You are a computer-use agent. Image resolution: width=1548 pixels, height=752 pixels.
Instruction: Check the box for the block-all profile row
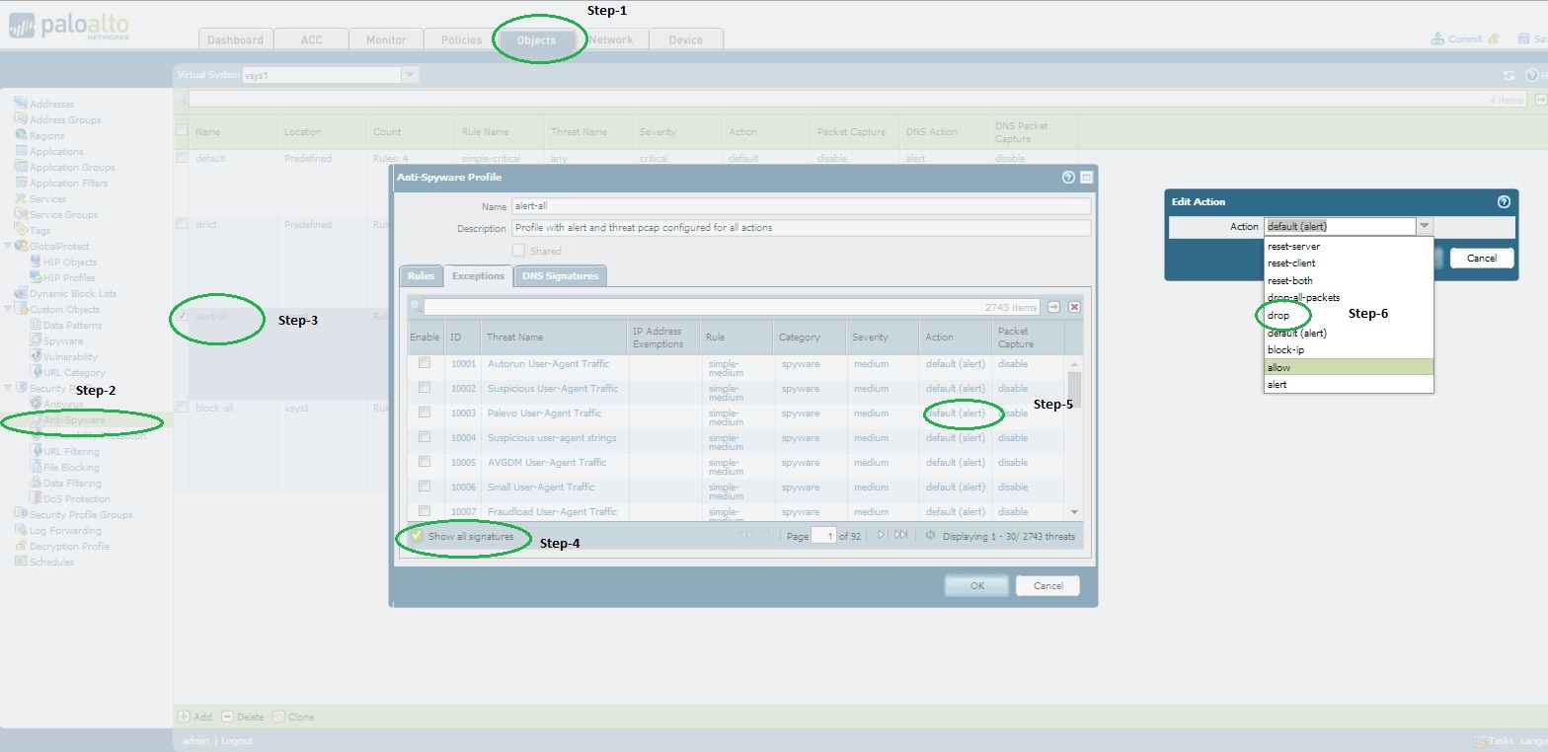[182, 408]
